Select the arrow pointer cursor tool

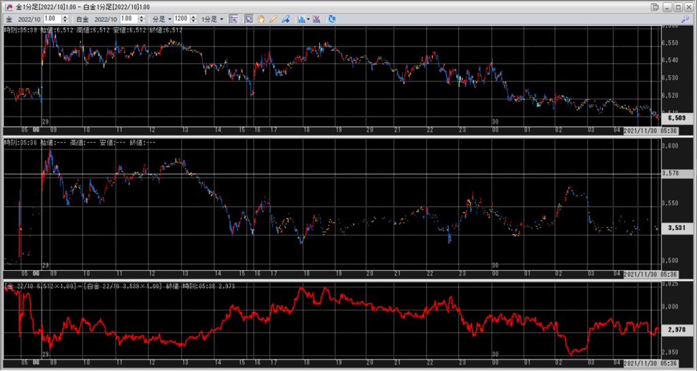[x=248, y=19]
